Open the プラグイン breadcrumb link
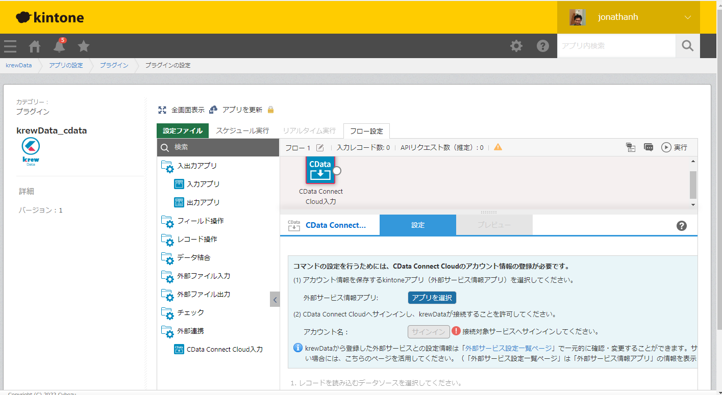The image size is (722, 395). point(114,65)
